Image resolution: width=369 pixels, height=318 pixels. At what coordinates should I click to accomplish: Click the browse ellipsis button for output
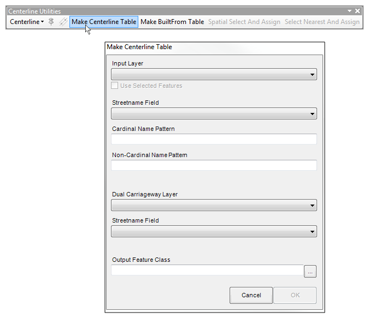(x=310, y=272)
